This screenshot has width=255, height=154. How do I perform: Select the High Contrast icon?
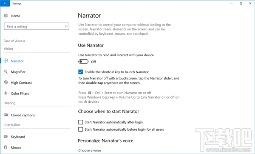click(6, 82)
